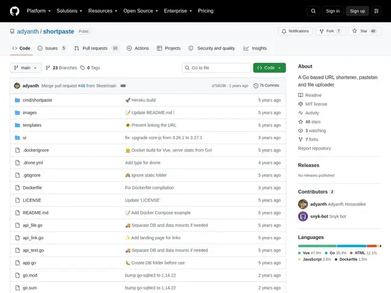This screenshot has height=293, width=391.
Task: Open the api_link.go file
Action: point(33,237)
